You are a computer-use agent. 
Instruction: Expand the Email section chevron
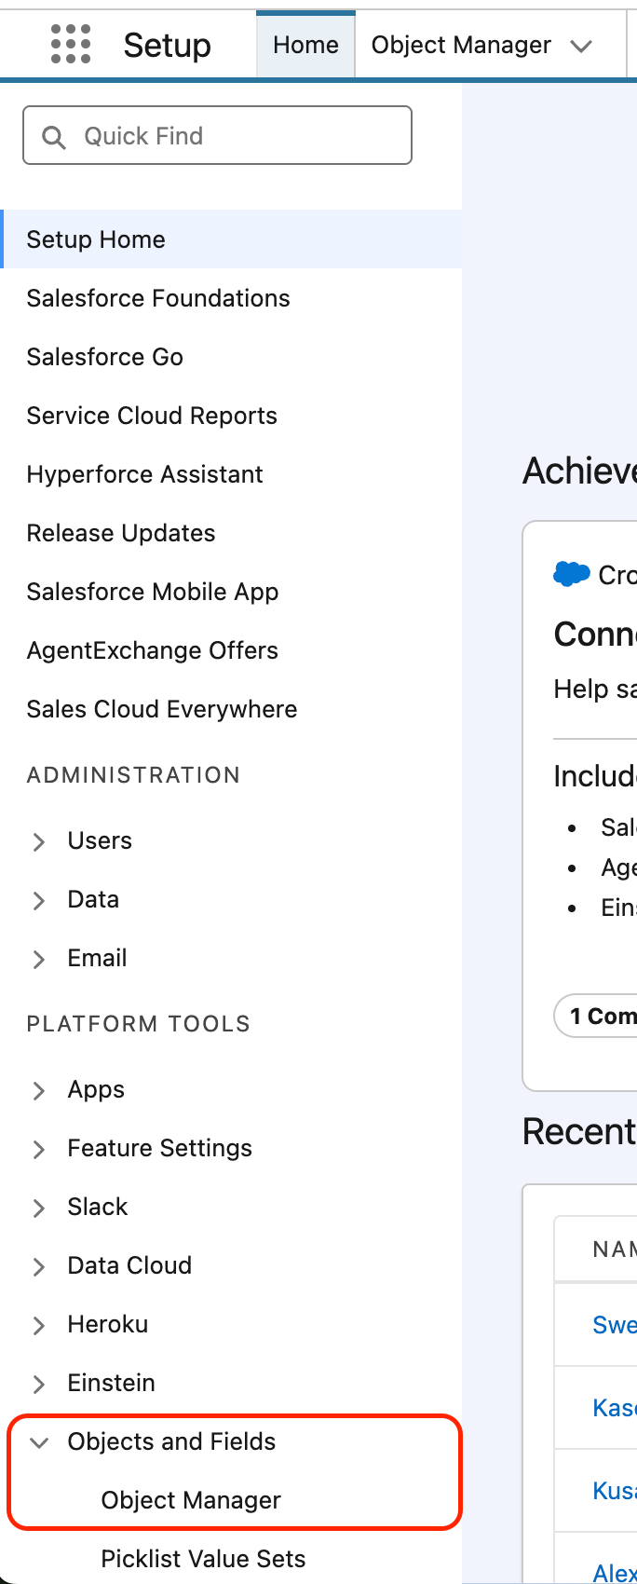pyautogui.click(x=39, y=960)
